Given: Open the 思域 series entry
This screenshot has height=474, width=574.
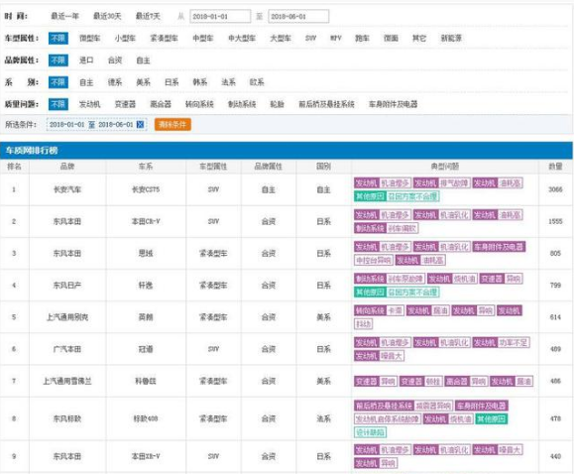Looking at the screenshot, I should tap(146, 253).
